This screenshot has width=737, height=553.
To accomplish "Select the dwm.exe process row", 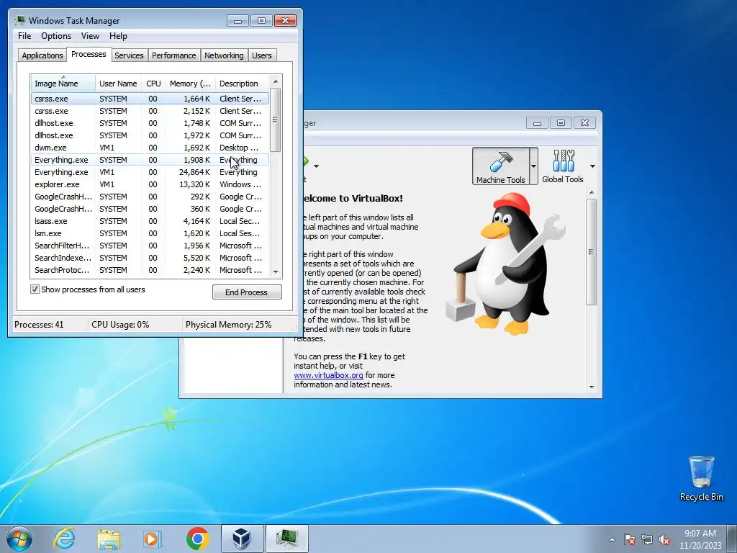I will click(150, 148).
